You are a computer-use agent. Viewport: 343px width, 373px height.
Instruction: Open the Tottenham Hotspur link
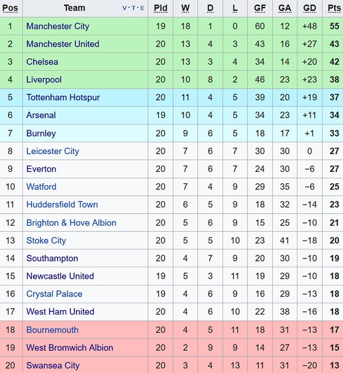[x=63, y=98]
